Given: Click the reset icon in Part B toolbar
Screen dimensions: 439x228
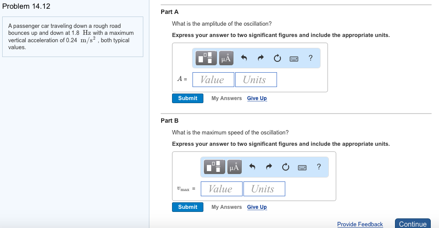Looking at the screenshot, I should pos(286,167).
